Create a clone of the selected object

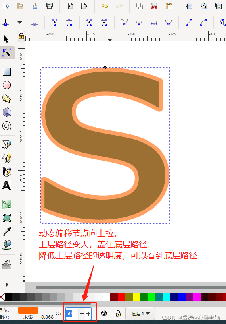[204, 6]
